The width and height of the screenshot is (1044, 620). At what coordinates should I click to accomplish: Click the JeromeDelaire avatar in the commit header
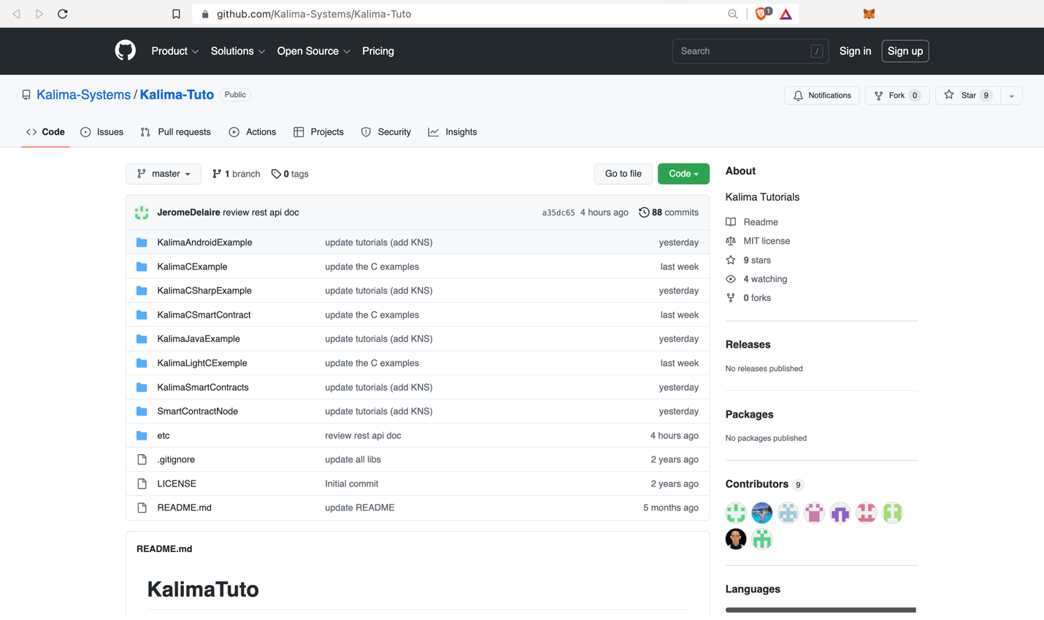click(142, 213)
